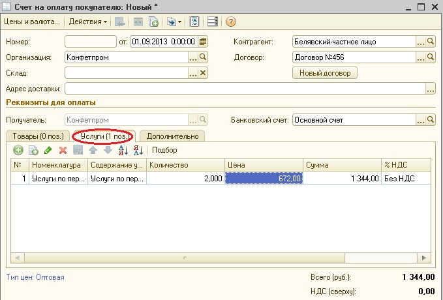Click the date field 01.09.2013
This screenshot has height=300, width=443.
pos(164,42)
